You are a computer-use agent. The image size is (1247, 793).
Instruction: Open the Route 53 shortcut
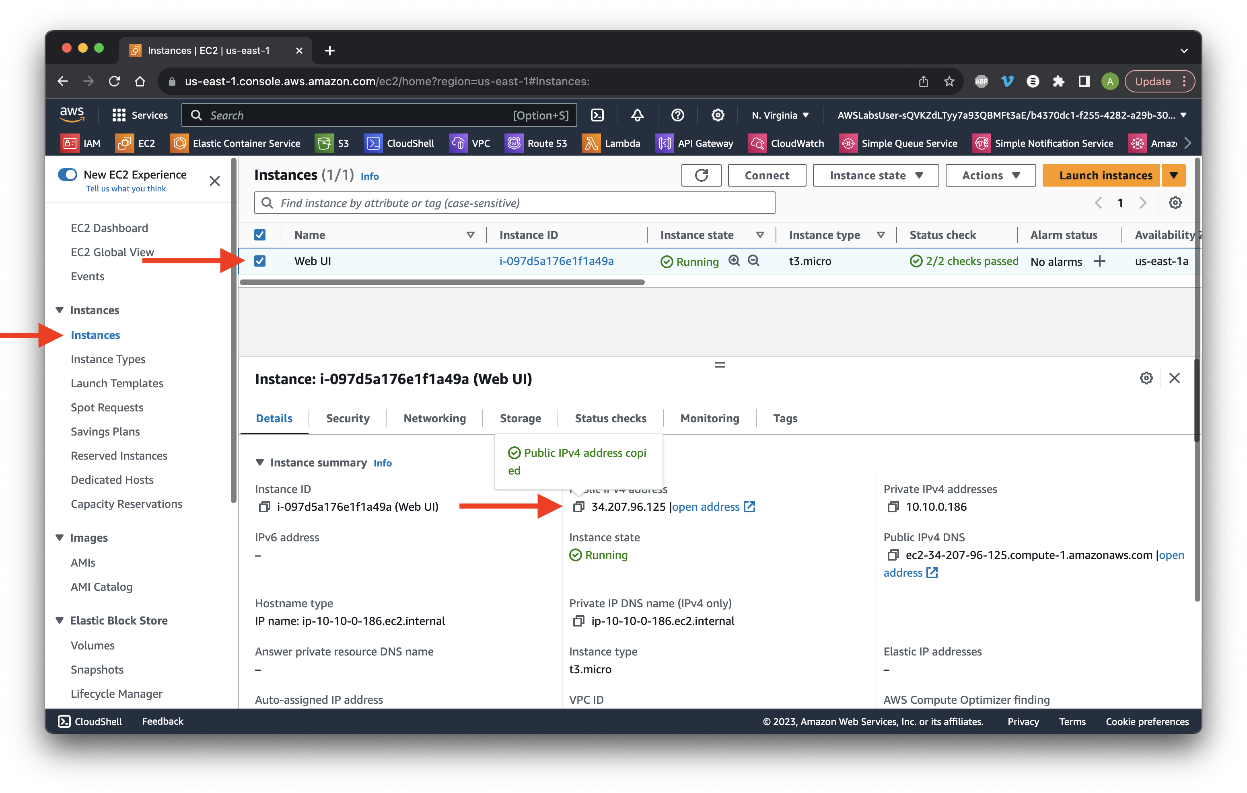point(536,143)
